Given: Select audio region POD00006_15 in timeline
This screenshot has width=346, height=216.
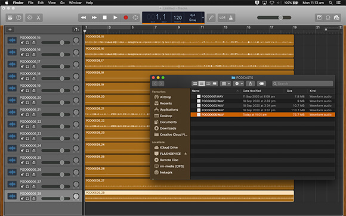Looking at the screenshot, I should tap(189, 40).
